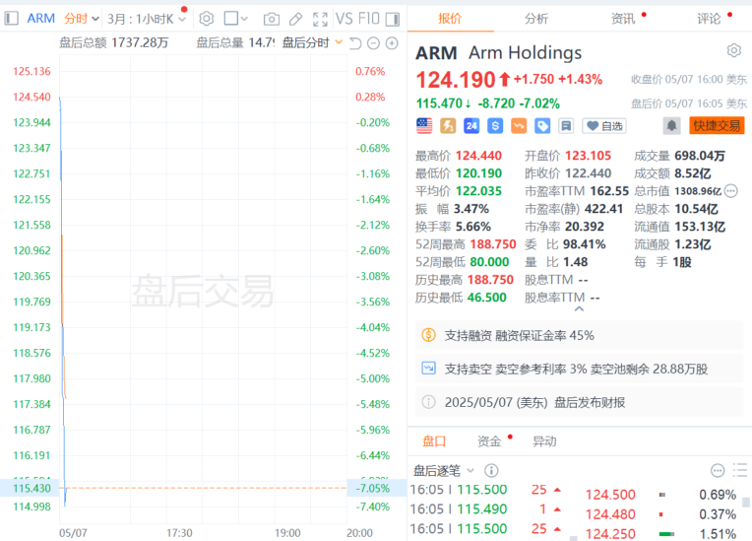
Task: Click the 52周最高 188.750 value
Action: [493, 244]
